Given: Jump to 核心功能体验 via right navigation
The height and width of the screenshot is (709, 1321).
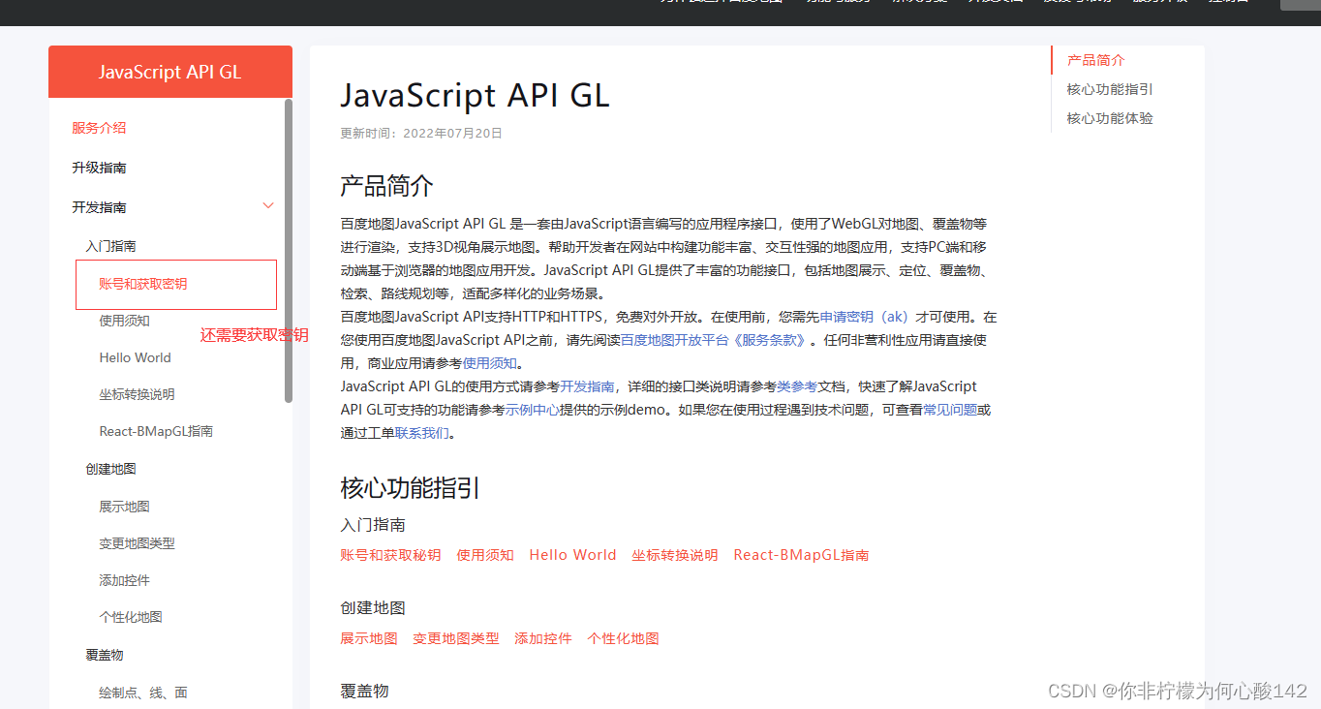Looking at the screenshot, I should 1109,117.
